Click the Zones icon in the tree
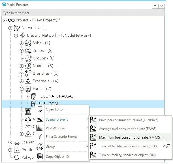Image resolution: width=173 pixels, height=164 pixels. [x=28, y=51]
